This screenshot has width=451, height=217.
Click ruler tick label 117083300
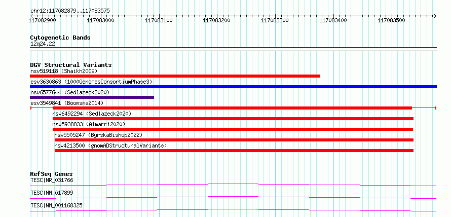point(274,20)
